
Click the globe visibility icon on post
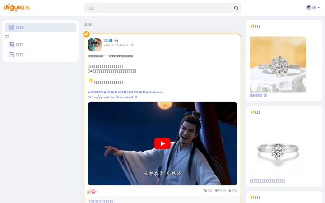[x=132, y=45]
